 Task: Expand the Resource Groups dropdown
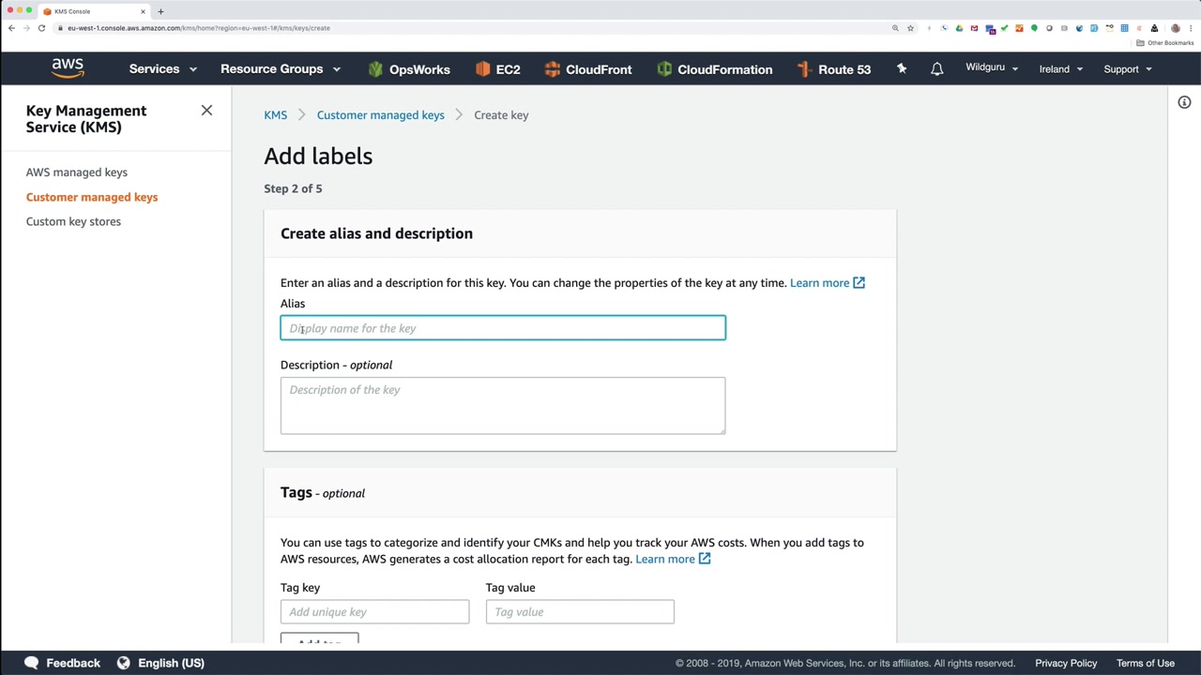coord(281,69)
